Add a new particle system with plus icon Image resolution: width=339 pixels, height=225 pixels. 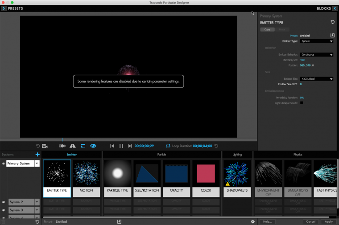pyautogui.click(x=37, y=155)
